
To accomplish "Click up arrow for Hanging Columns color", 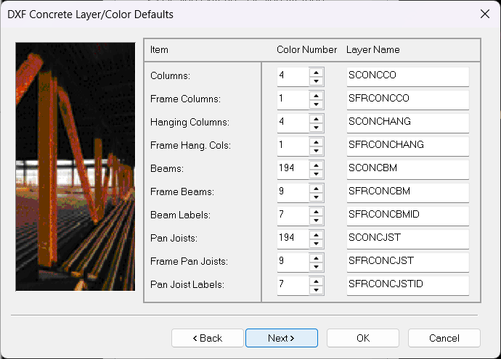I will (x=316, y=117).
